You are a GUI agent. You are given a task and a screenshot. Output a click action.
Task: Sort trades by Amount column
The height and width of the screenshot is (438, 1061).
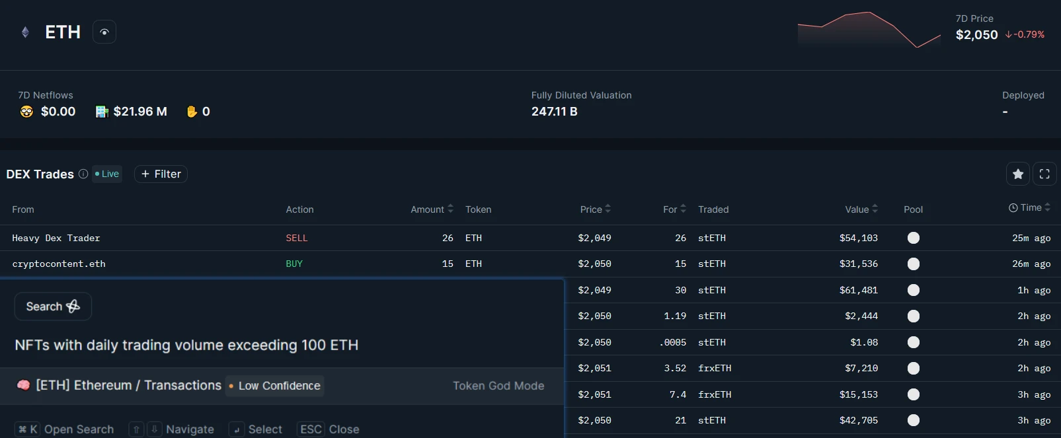click(432, 209)
